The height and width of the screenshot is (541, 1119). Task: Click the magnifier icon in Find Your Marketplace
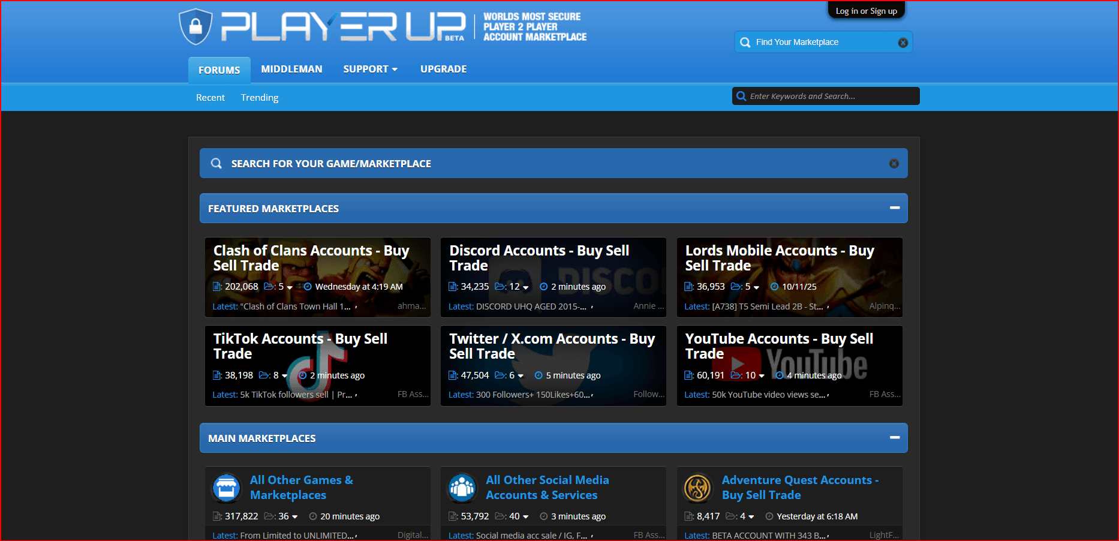[x=745, y=43]
